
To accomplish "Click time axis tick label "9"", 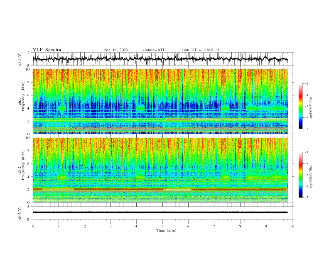I will tap(266, 226).
